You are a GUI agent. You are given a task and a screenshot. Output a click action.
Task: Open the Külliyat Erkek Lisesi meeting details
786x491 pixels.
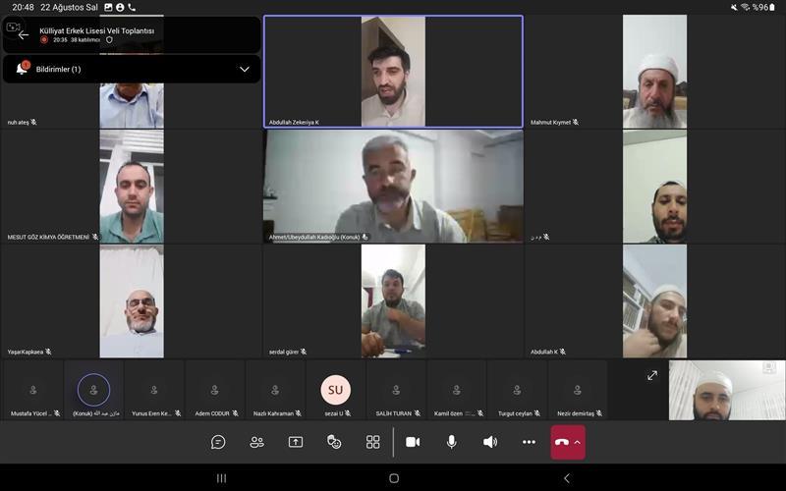(x=96, y=31)
